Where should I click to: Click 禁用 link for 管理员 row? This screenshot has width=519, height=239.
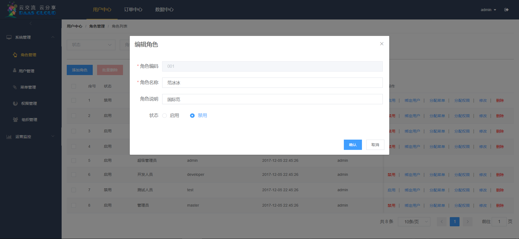tap(391, 206)
